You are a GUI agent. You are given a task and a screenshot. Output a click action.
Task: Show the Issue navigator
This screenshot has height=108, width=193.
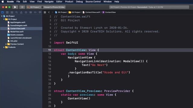[21, 12]
